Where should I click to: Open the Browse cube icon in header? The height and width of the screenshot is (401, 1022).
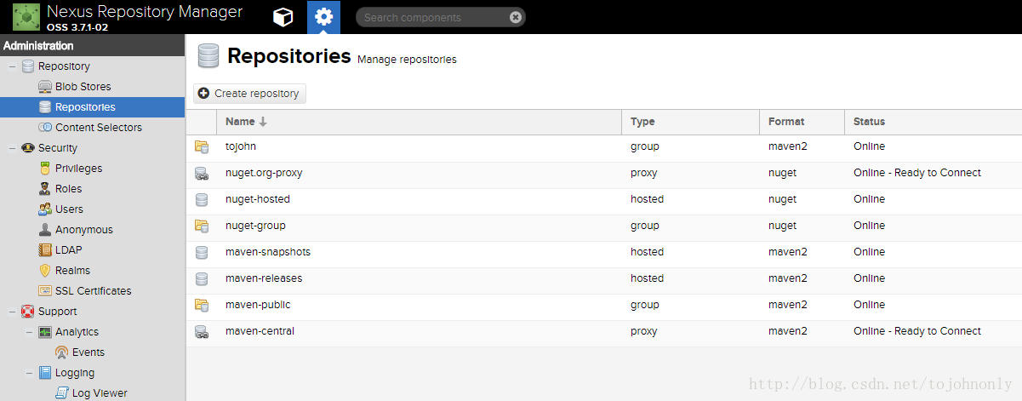coord(283,17)
